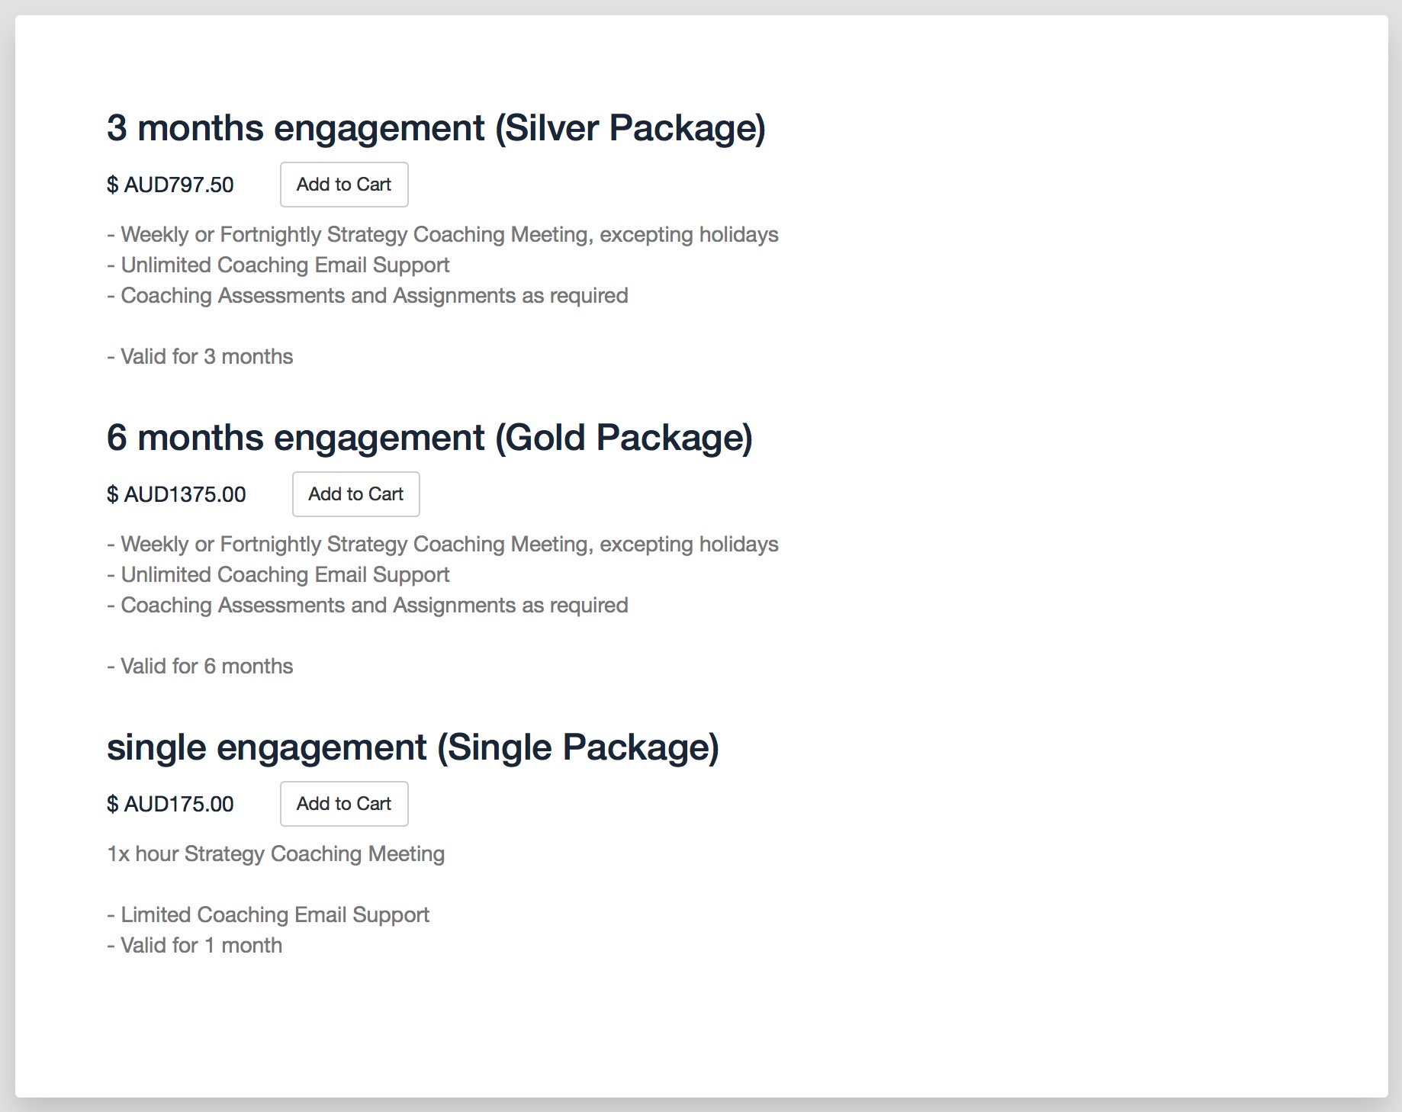This screenshot has height=1112, width=1402.
Task: Click the Valid for 3 months text
Action: (200, 357)
